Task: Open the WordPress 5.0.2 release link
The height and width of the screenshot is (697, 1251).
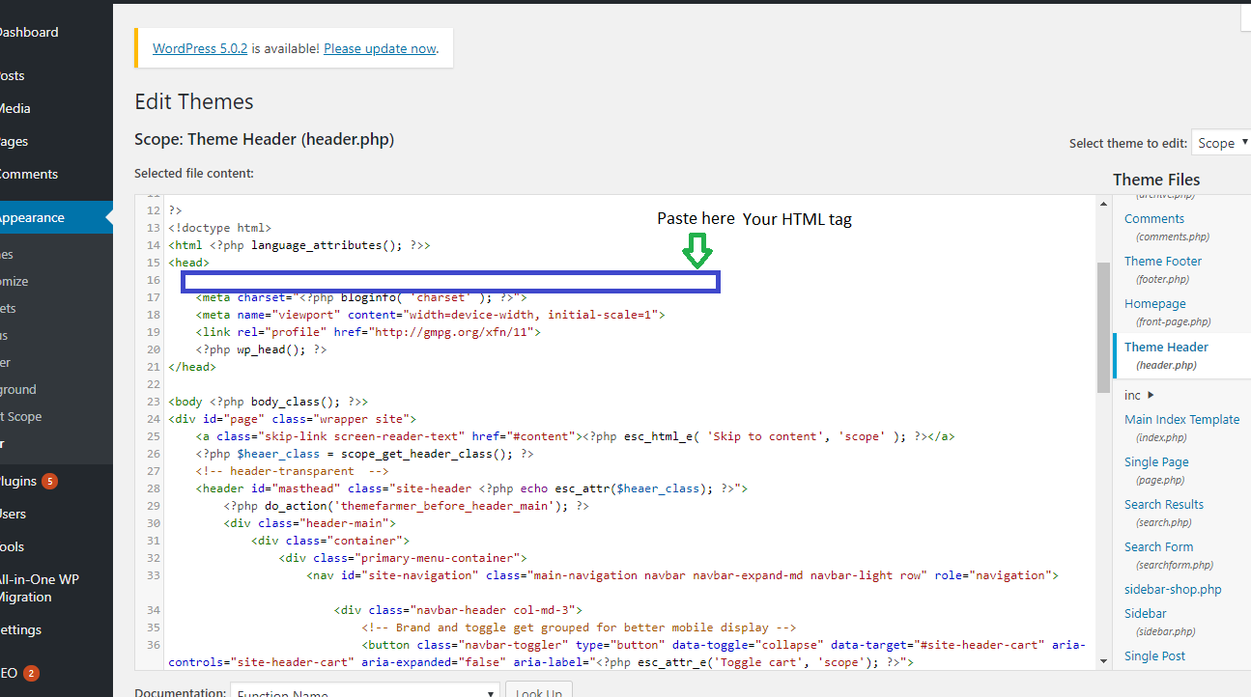Action: coord(200,48)
